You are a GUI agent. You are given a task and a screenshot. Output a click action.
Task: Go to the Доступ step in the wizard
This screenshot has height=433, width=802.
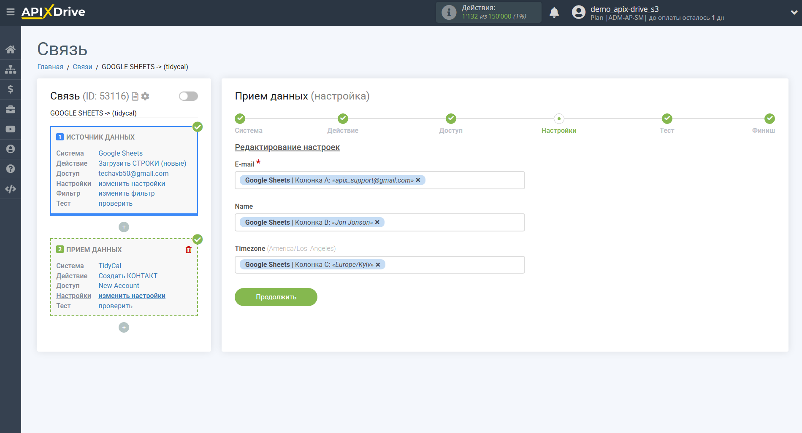tap(450, 119)
